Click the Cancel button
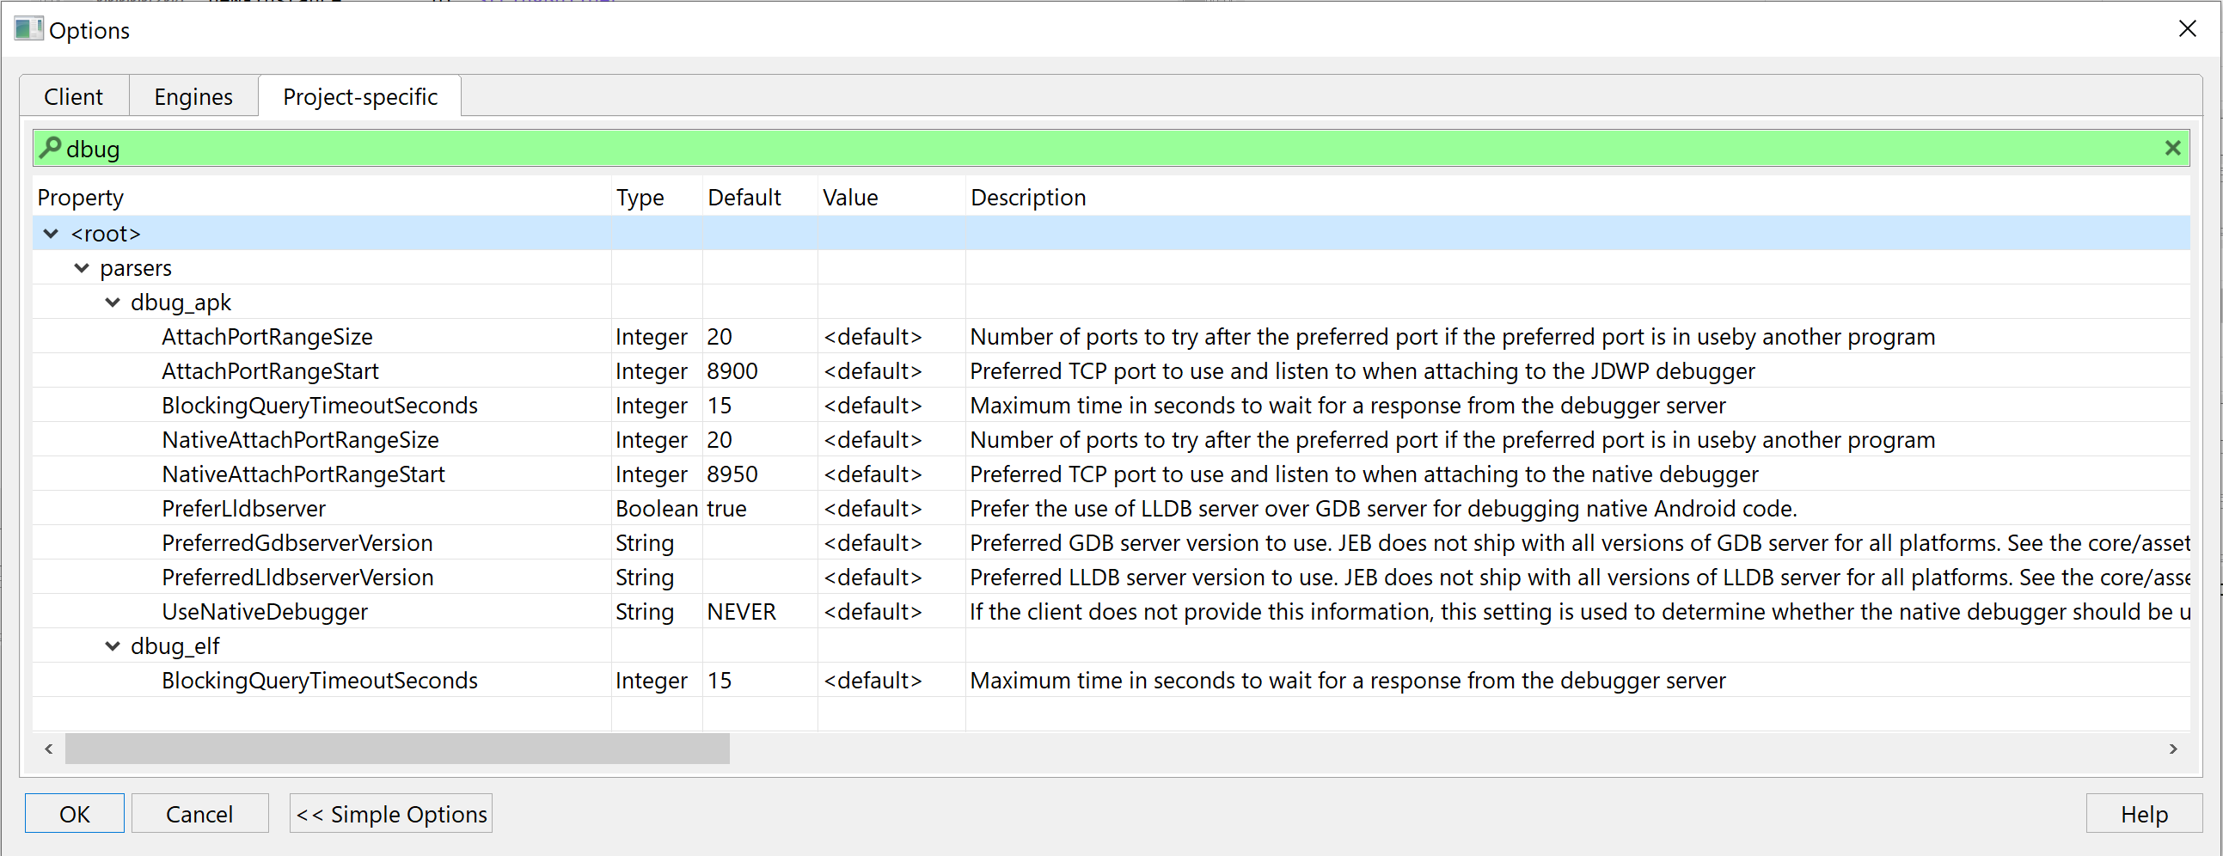This screenshot has width=2223, height=856. coord(199,814)
